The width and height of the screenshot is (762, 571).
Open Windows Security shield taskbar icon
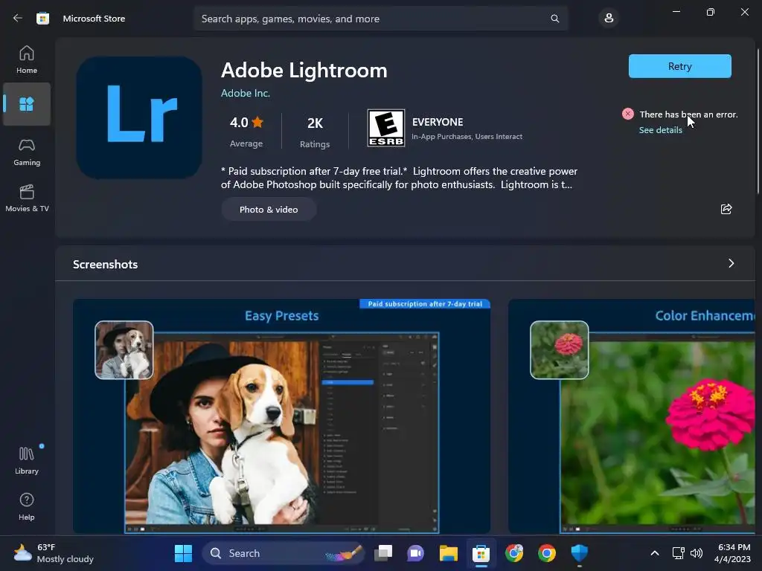tap(579, 553)
